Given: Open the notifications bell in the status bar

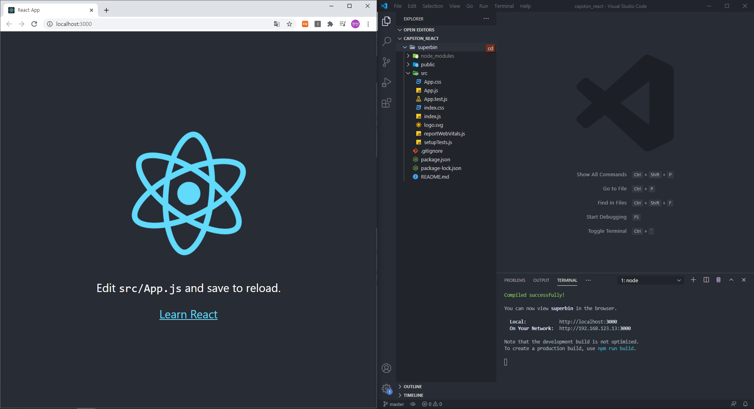Looking at the screenshot, I should click(745, 404).
